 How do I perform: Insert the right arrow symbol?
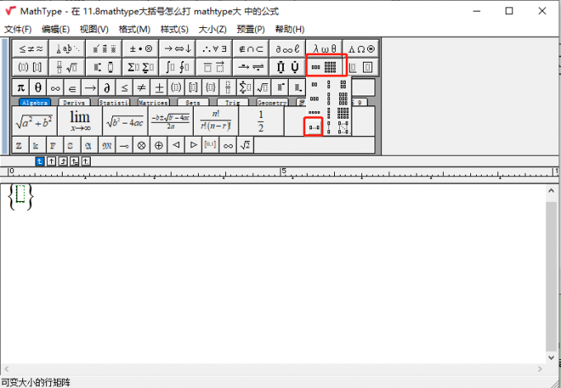pos(89,86)
